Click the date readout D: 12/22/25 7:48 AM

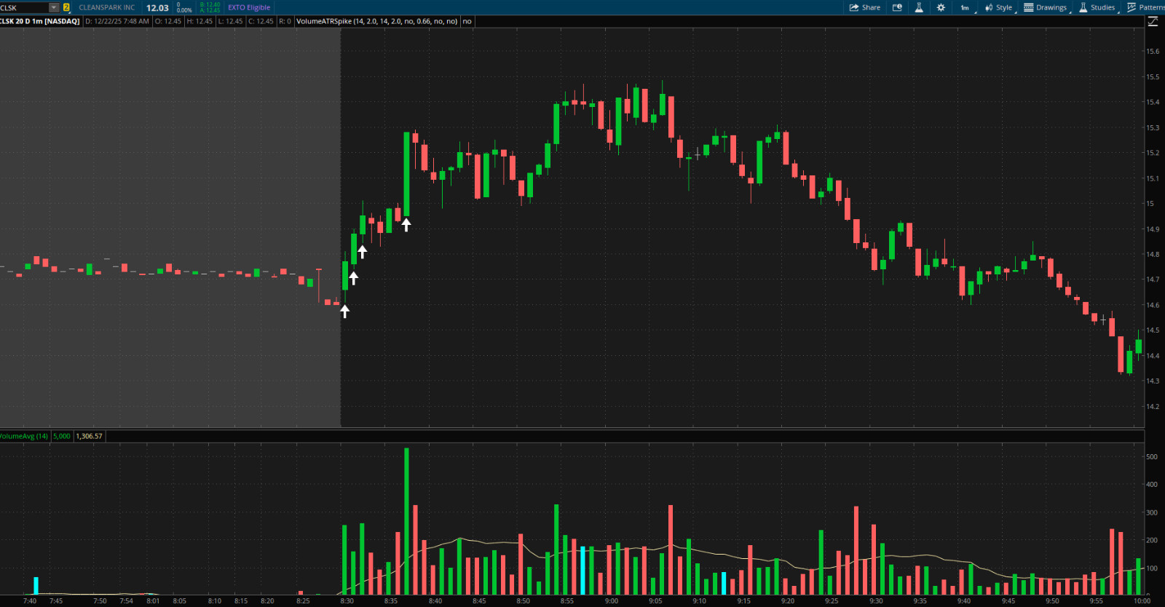pos(117,21)
